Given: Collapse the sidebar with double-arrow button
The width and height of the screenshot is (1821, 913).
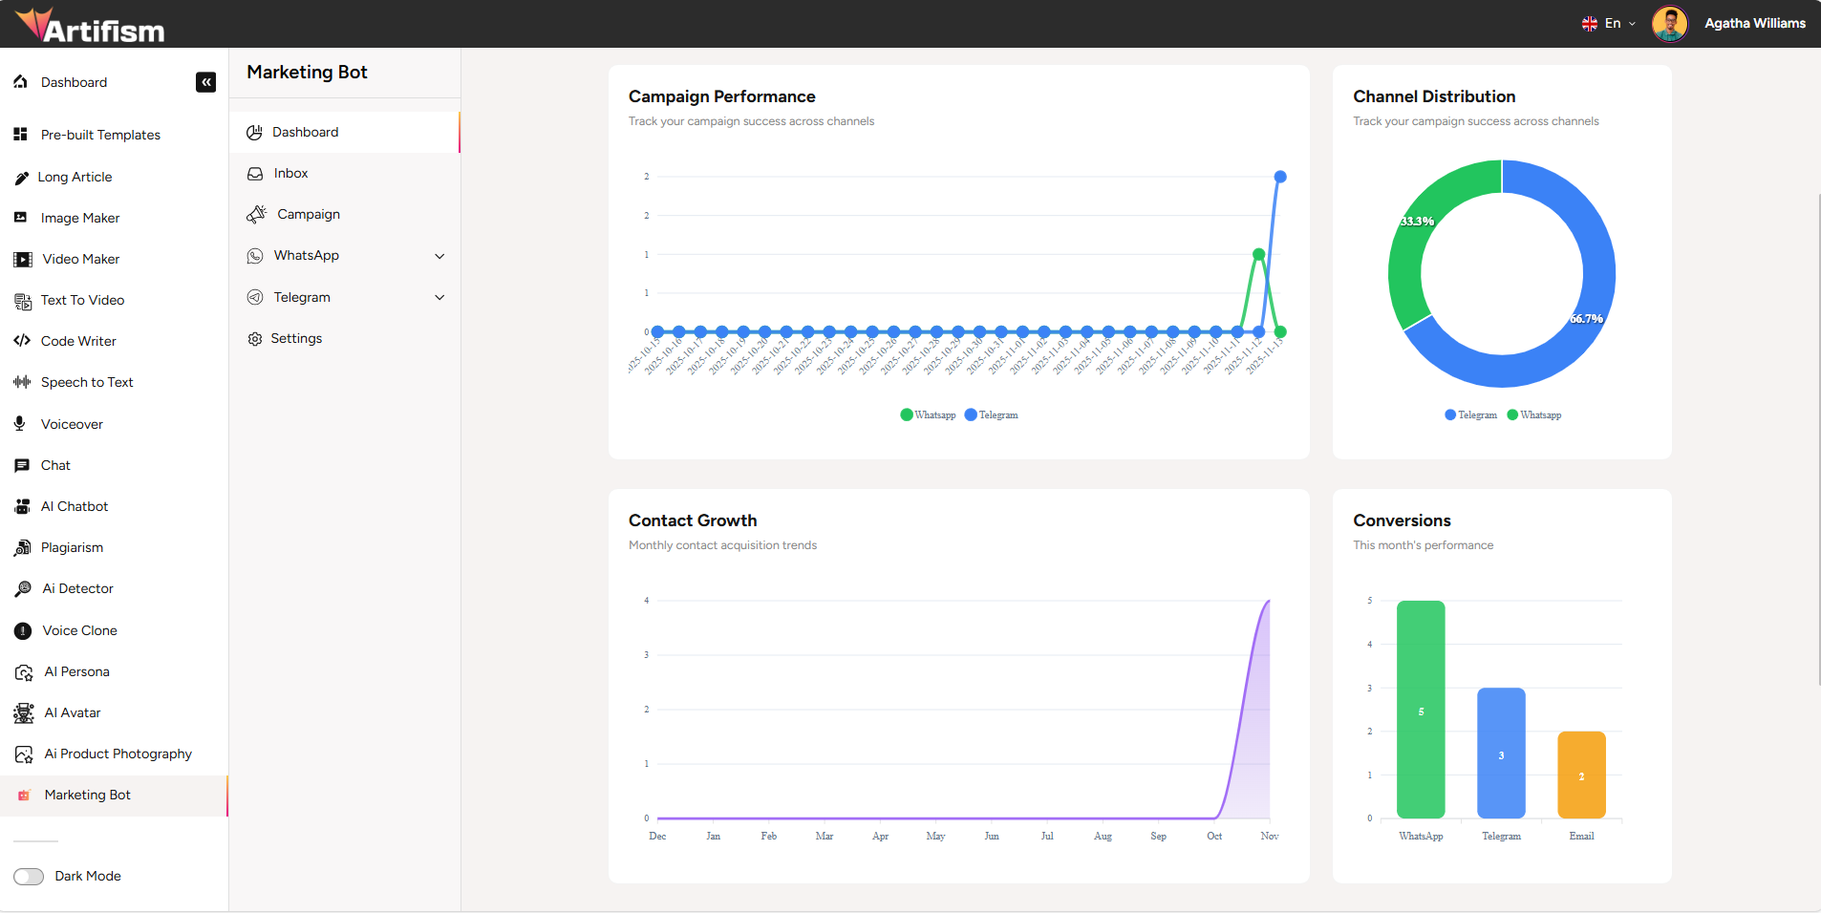Looking at the screenshot, I should point(205,82).
